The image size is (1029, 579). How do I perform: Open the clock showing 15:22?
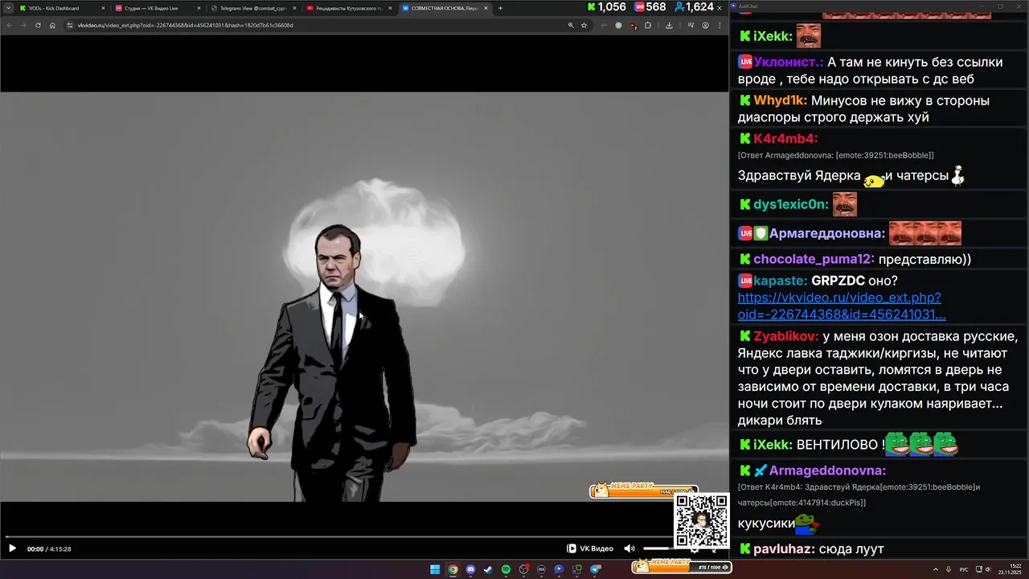tap(1010, 569)
